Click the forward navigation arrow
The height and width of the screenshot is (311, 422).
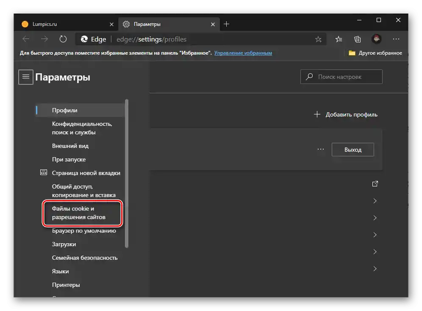click(44, 39)
